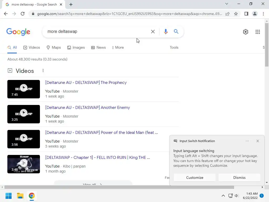269x202 pixels.
Task: Click the scroll down arrow
Action: 267,183
